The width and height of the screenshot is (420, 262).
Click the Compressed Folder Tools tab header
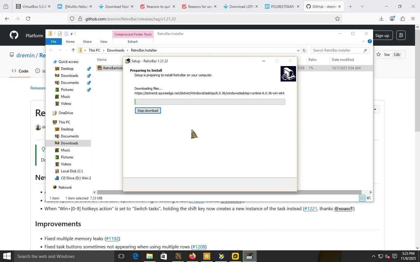pyautogui.click(x=133, y=34)
